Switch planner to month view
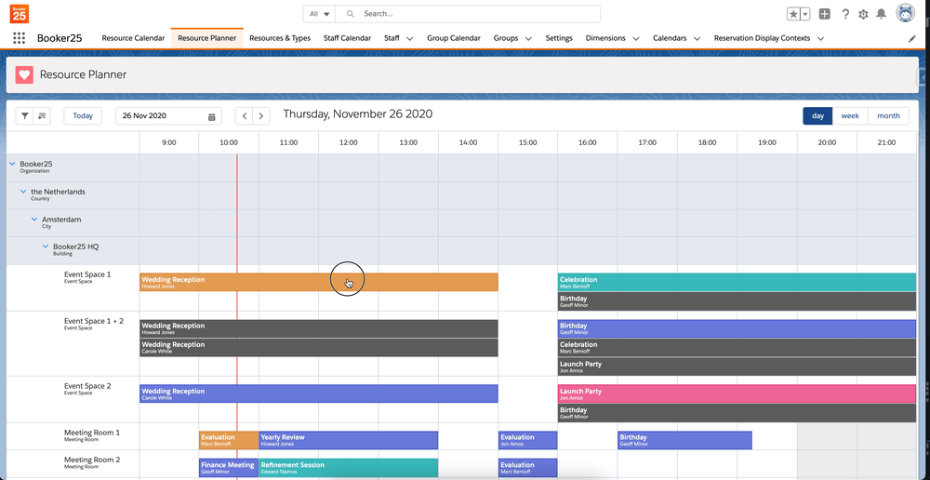The height and width of the screenshot is (480, 930). tap(888, 115)
